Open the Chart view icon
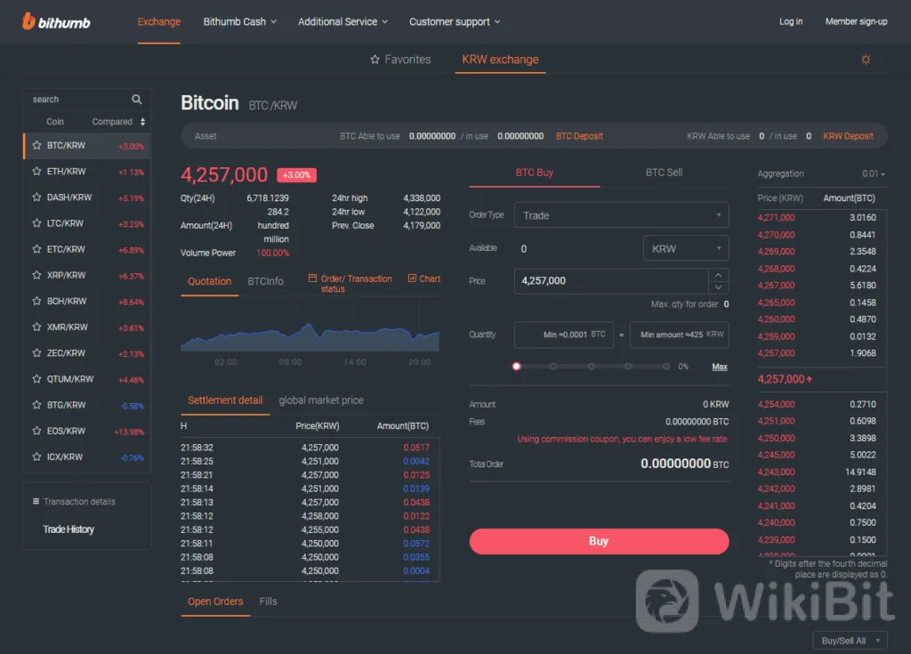Image resolution: width=911 pixels, height=654 pixels. tap(412, 279)
